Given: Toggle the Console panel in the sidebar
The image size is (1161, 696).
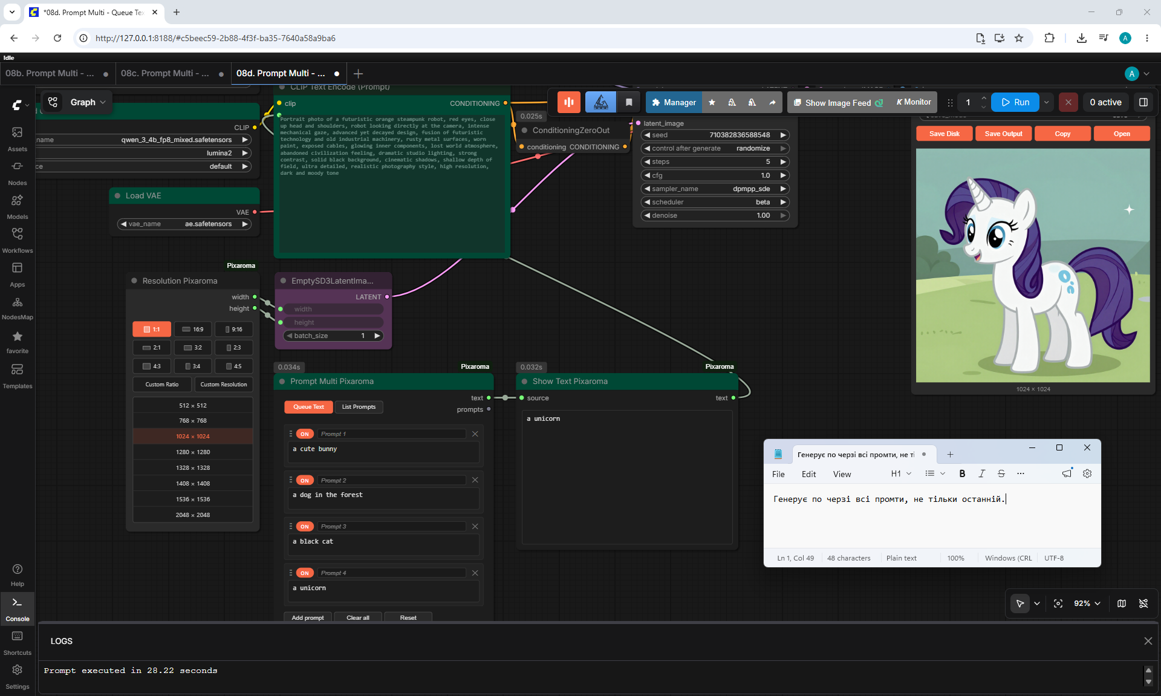Looking at the screenshot, I should pyautogui.click(x=18, y=609).
